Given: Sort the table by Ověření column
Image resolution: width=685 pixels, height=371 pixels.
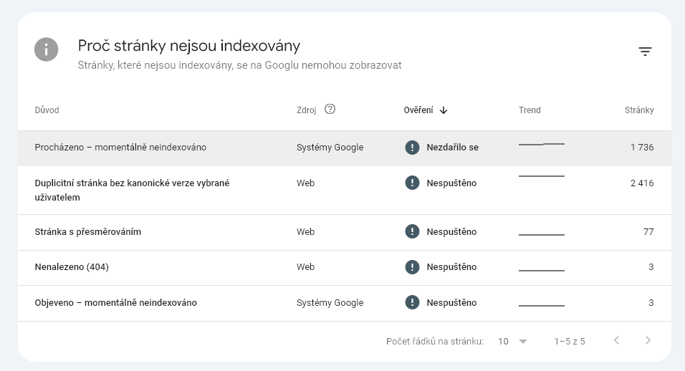Looking at the screenshot, I should [418, 110].
